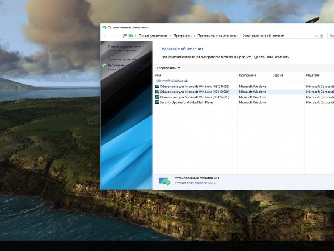This screenshot has width=334, height=251.
Task: Click the Program cell of KB3216755
Action: pyautogui.click(x=253, y=87)
